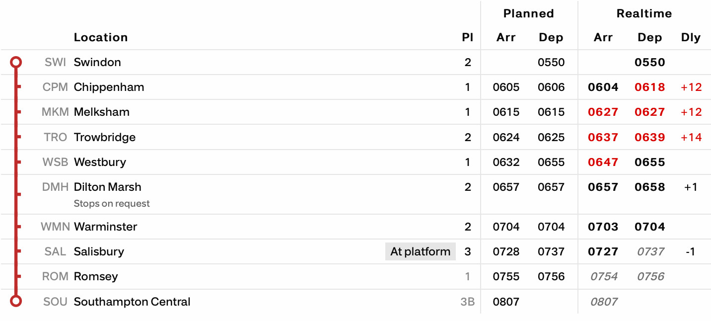Image resolution: width=711 pixels, height=321 pixels.
Task: Open Dilton Marsh request stop
Action: (x=107, y=187)
